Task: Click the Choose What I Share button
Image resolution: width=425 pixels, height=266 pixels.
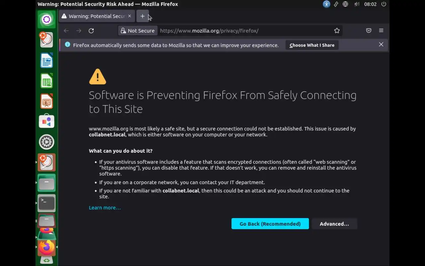Action: pyautogui.click(x=312, y=45)
